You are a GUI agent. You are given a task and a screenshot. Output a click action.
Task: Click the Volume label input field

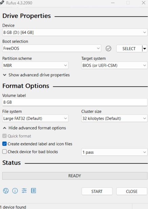(x=75, y=102)
